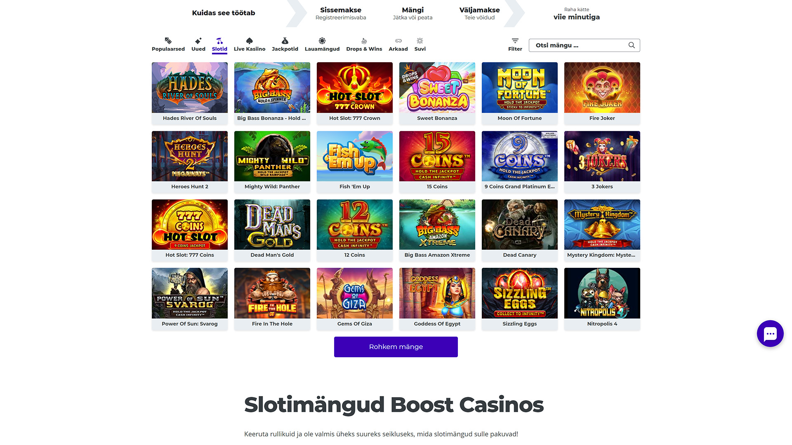Select the Jackpotid money bag icon
Screen dimensions: 792x445
(285, 41)
